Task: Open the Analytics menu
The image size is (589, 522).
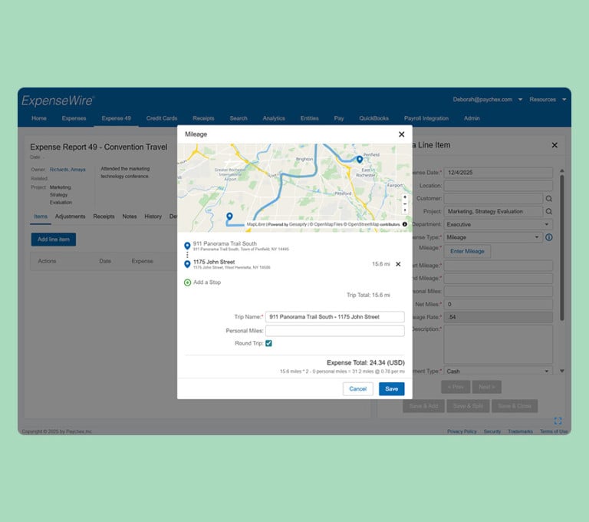Action: click(x=274, y=118)
